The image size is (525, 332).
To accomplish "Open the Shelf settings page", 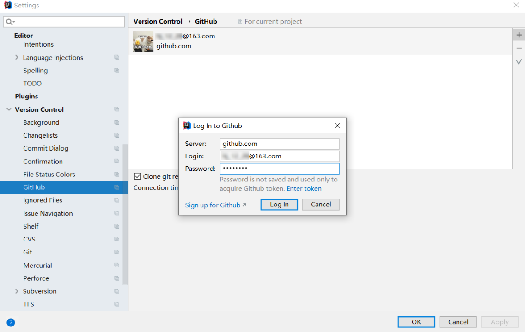I will pos(31,226).
